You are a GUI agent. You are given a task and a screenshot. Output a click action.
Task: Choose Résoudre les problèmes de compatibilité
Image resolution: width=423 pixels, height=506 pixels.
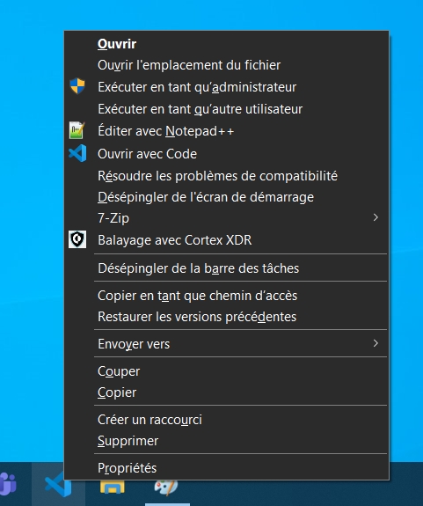pos(227,176)
